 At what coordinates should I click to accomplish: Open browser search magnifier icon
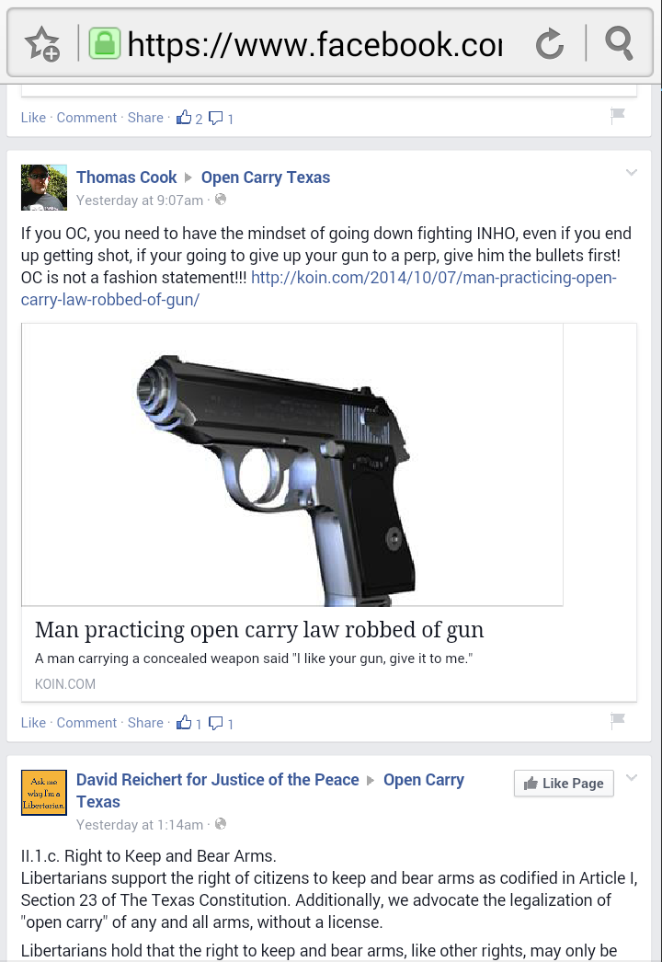pos(619,43)
